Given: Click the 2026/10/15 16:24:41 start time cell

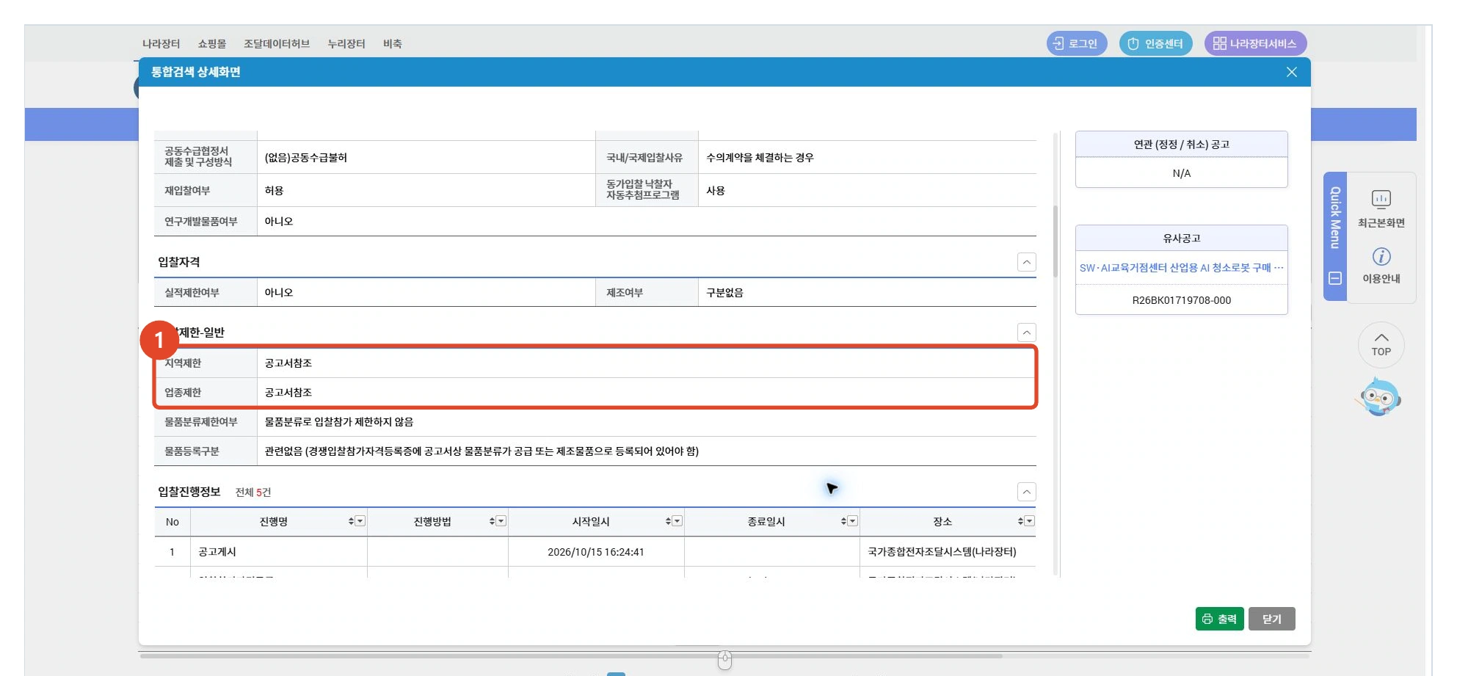Looking at the screenshot, I should point(596,552).
